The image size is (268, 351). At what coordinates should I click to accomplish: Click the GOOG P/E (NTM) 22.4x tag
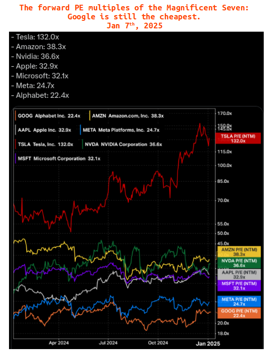tap(239, 313)
